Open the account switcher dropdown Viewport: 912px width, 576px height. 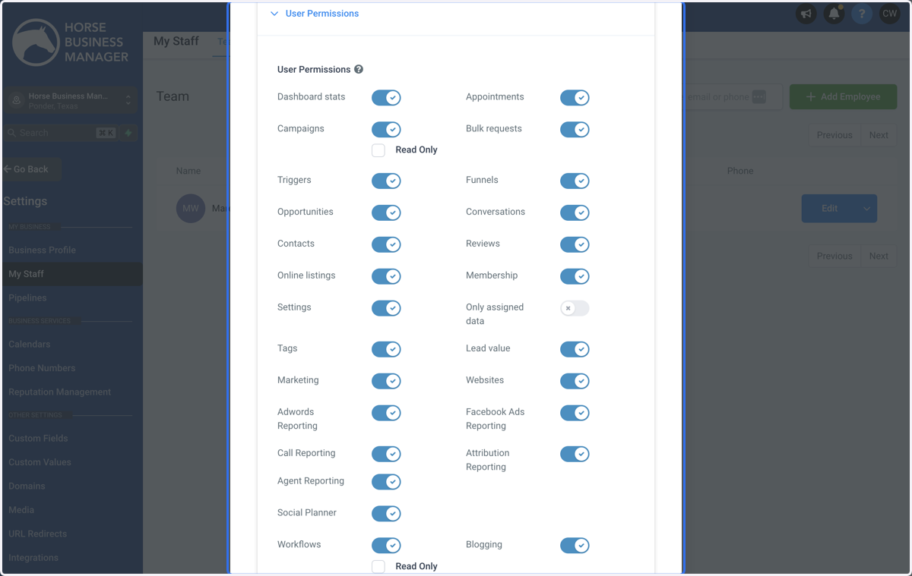click(71, 100)
